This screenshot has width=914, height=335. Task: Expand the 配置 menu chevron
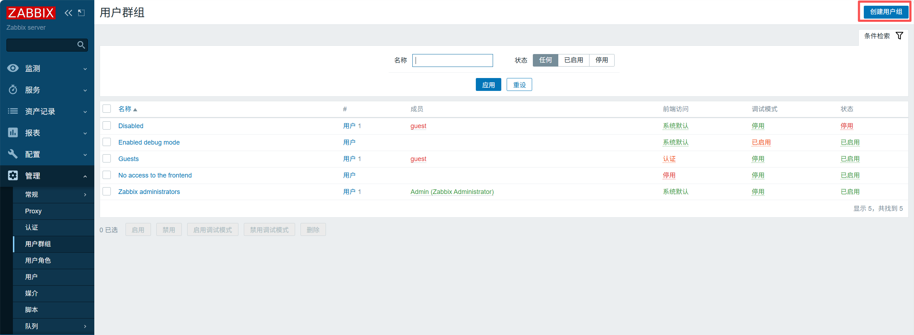85,155
